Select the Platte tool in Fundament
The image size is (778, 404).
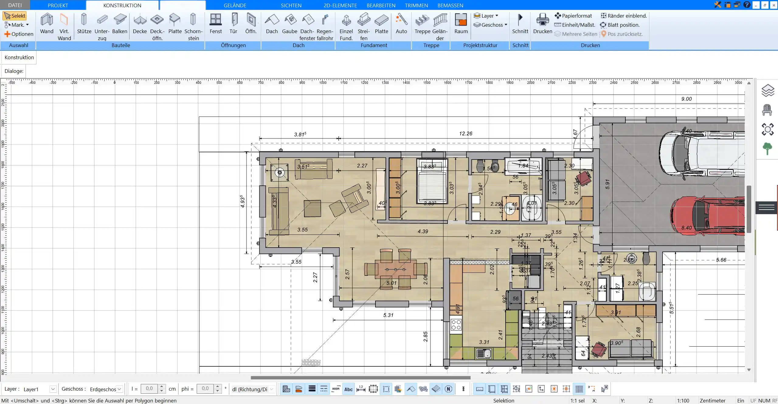(x=381, y=24)
